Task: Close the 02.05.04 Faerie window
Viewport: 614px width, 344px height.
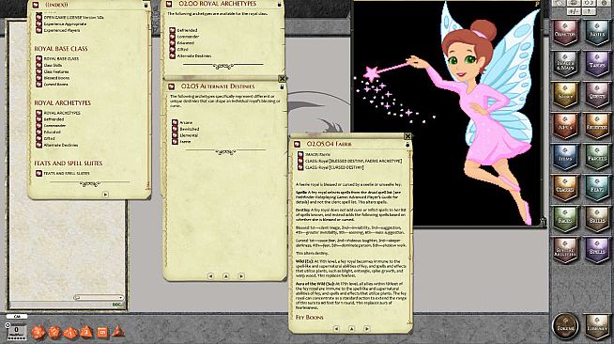Action: 407,136
